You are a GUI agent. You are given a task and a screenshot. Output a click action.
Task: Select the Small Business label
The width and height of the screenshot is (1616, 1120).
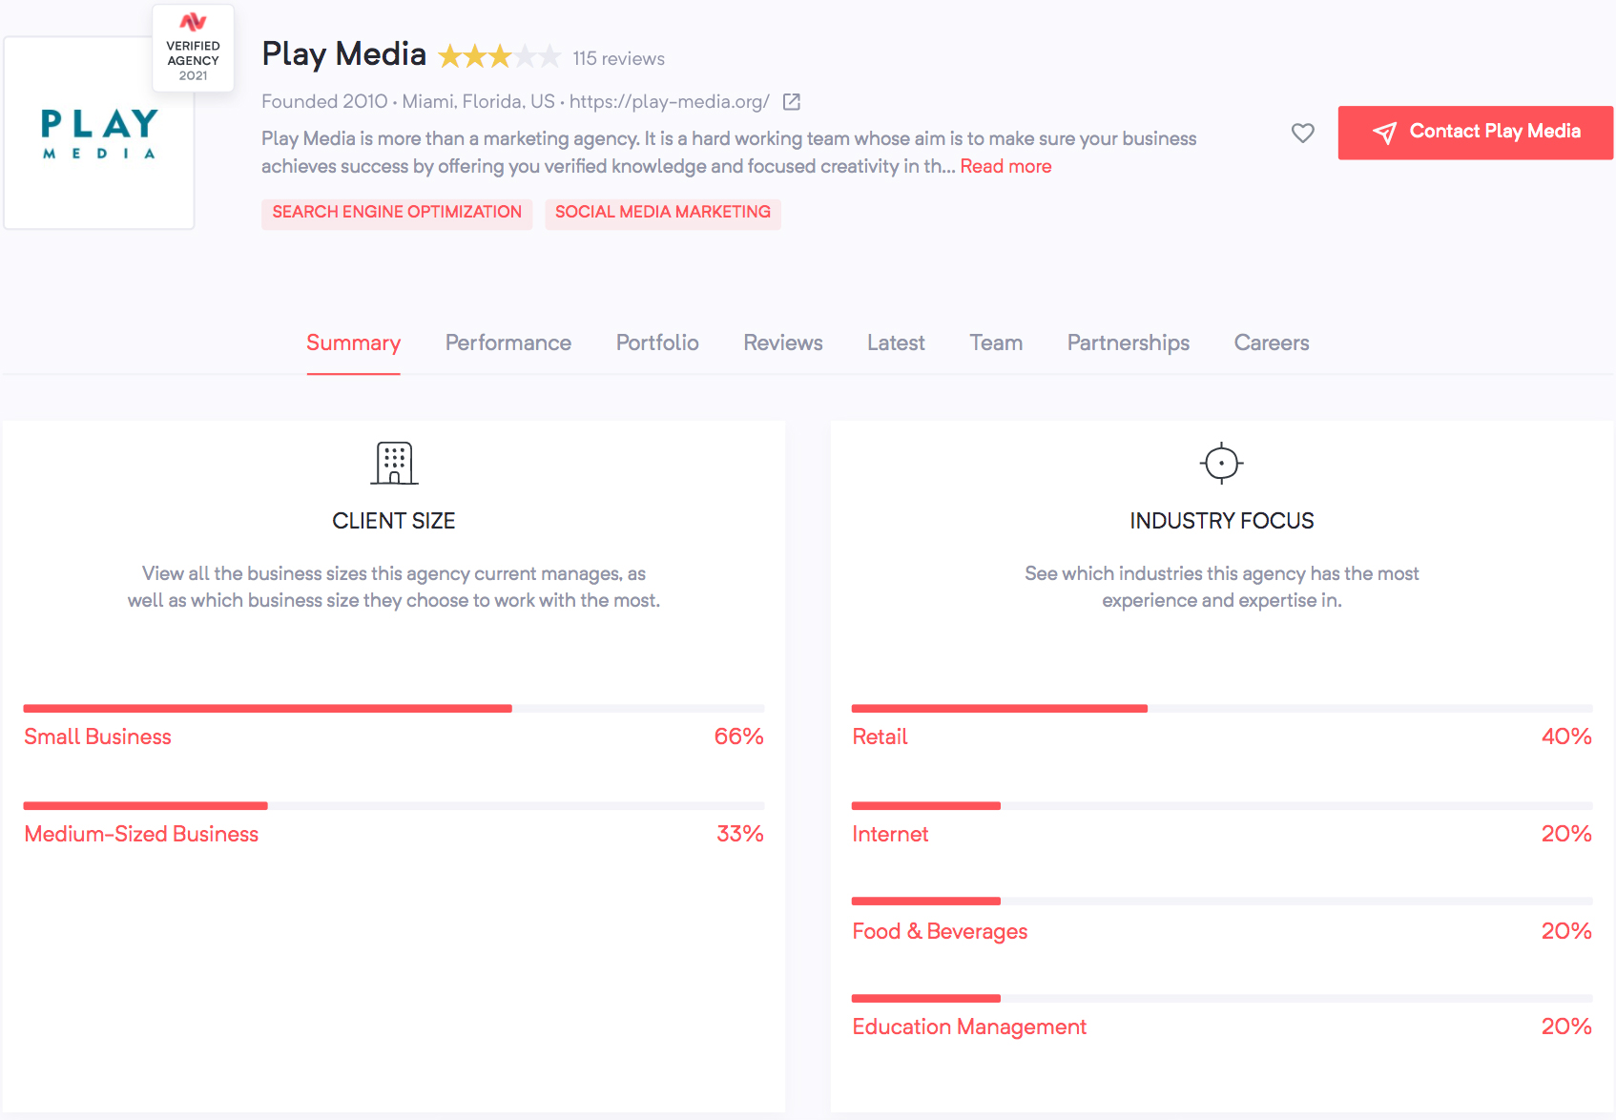[97, 736]
